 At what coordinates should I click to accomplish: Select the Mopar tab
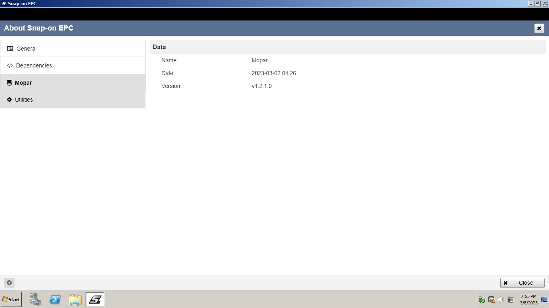(73, 83)
